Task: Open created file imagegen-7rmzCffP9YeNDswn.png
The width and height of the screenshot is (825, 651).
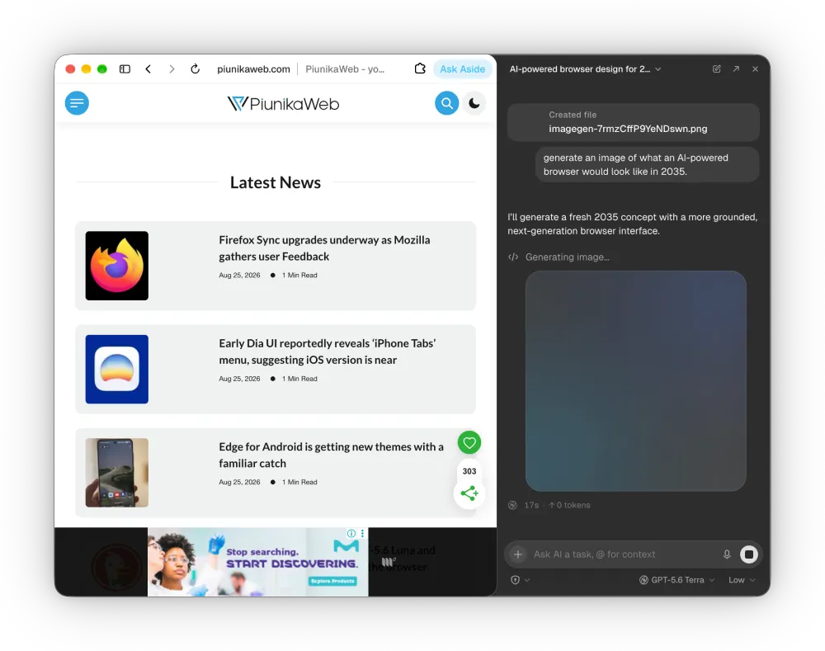Action: 634,122
